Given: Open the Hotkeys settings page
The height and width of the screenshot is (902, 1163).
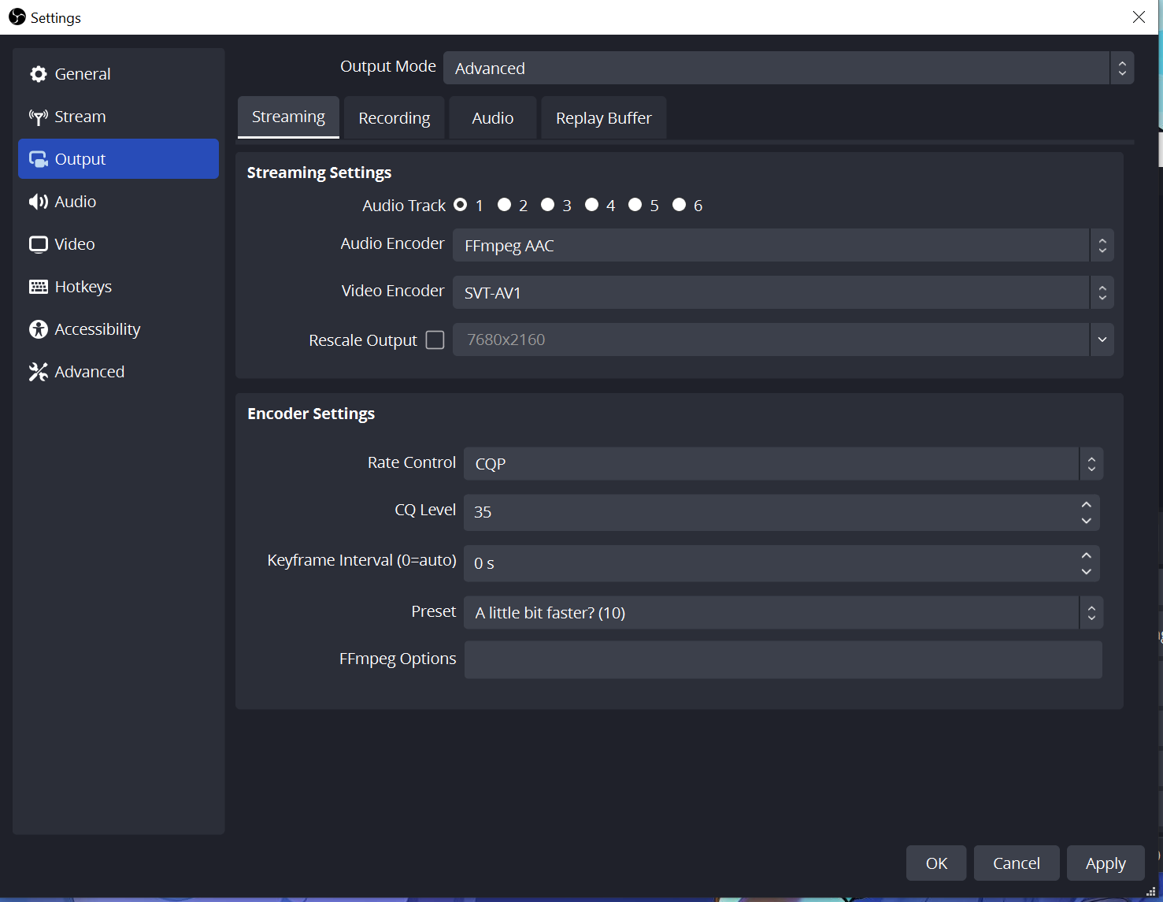Looking at the screenshot, I should tap(118, 287).
